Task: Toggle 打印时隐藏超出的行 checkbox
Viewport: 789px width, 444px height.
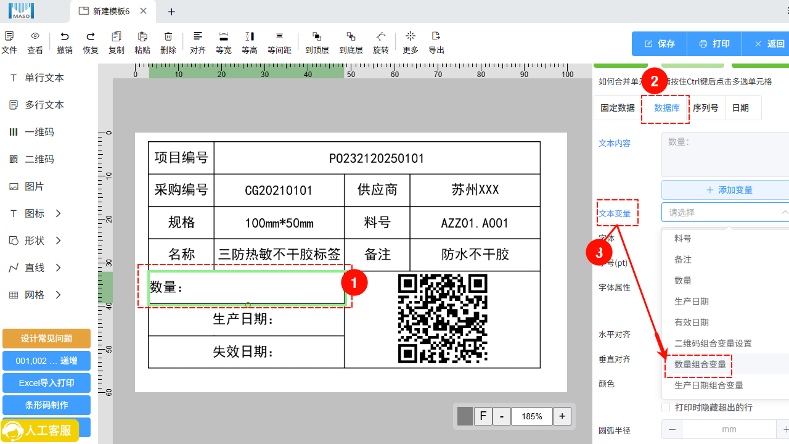Action: pos(666,407)
